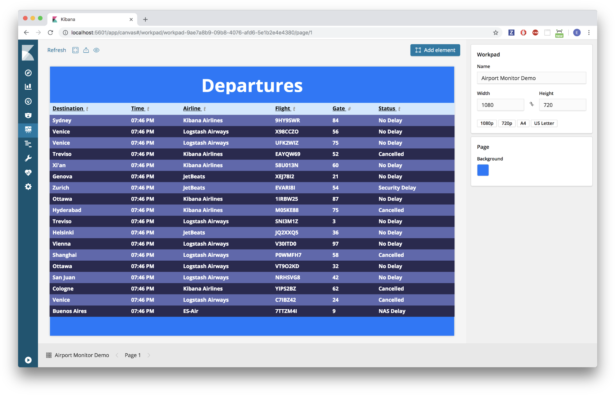Click the previous page left chevron
The image size is (615, 395).
(x=117, y=355)
